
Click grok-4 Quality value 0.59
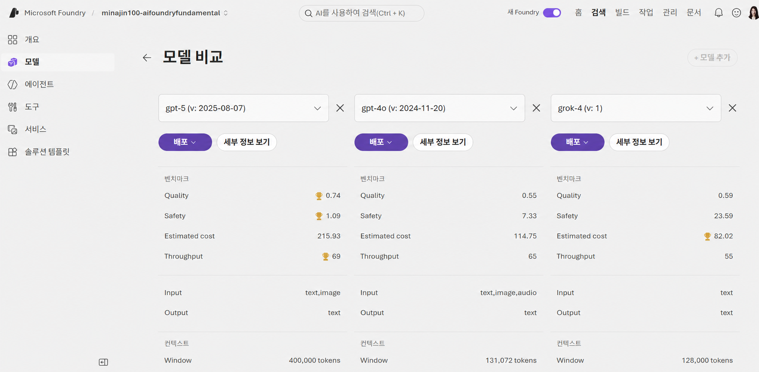point(725,195)
